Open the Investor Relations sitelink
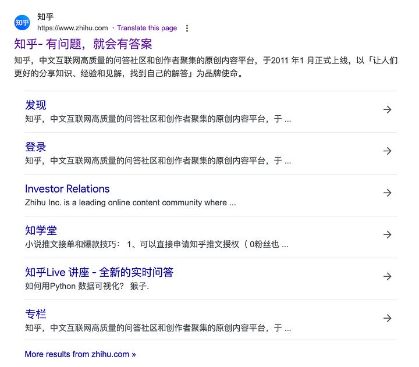Viewport: 419px width, 367px height. [68, 189]
